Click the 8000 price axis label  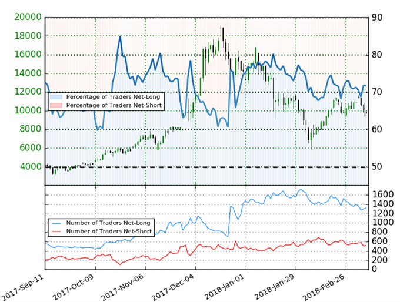click(x=31, y=129)
